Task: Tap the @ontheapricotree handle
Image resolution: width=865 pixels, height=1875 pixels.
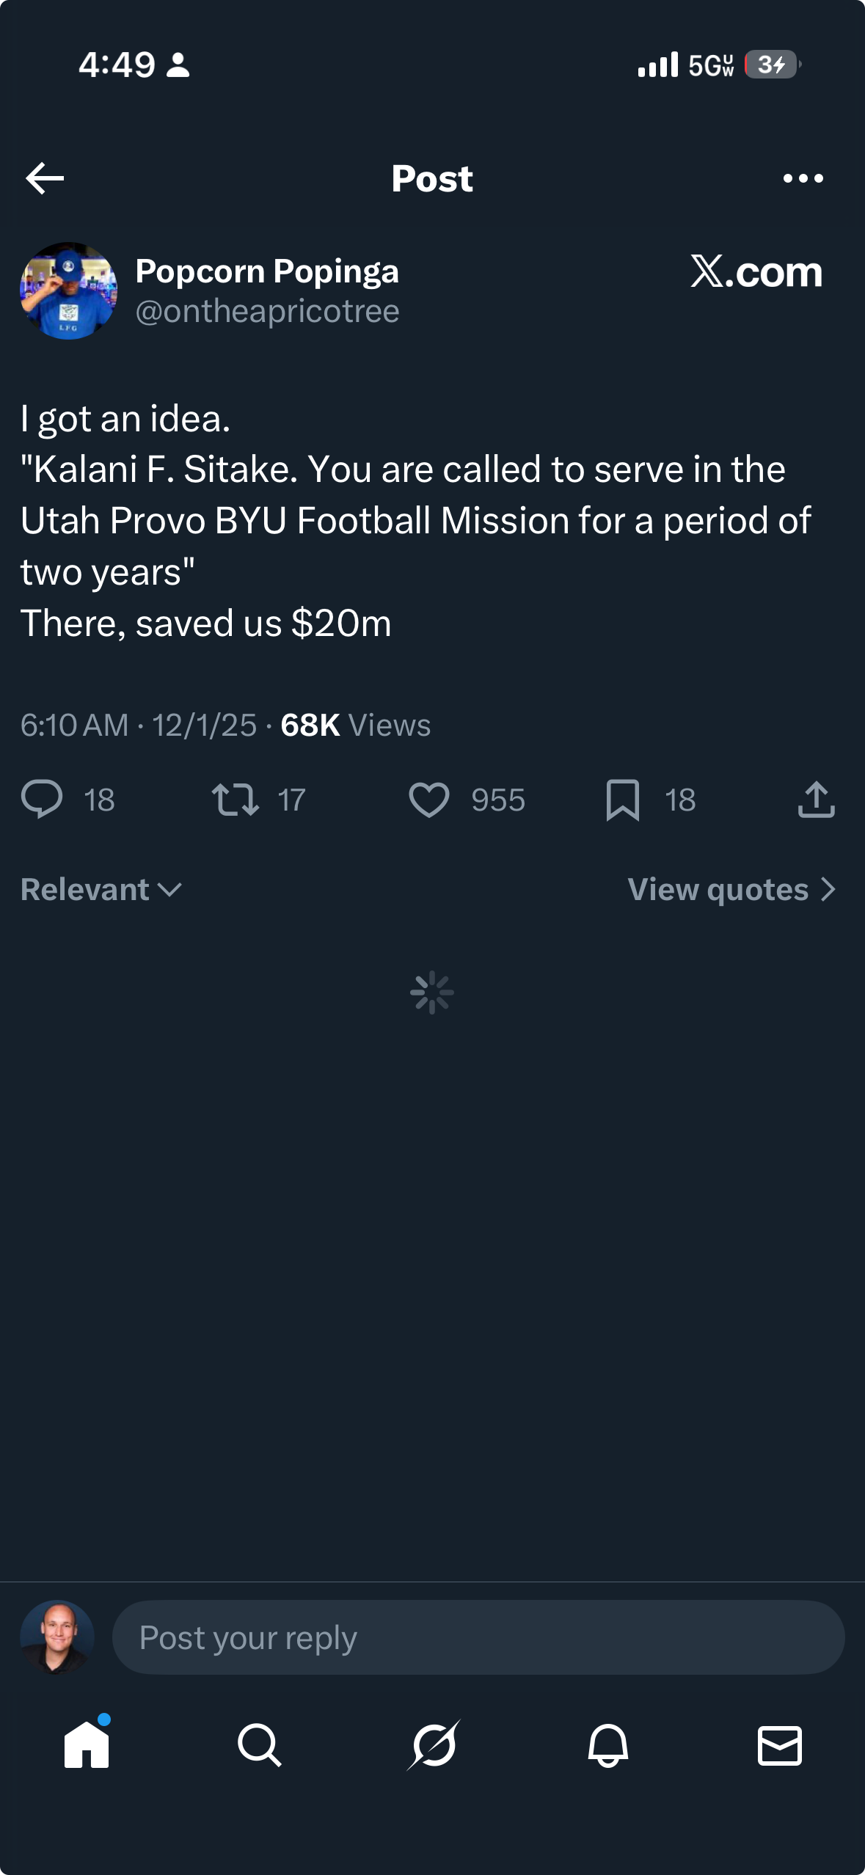Action: click(267, 312)
